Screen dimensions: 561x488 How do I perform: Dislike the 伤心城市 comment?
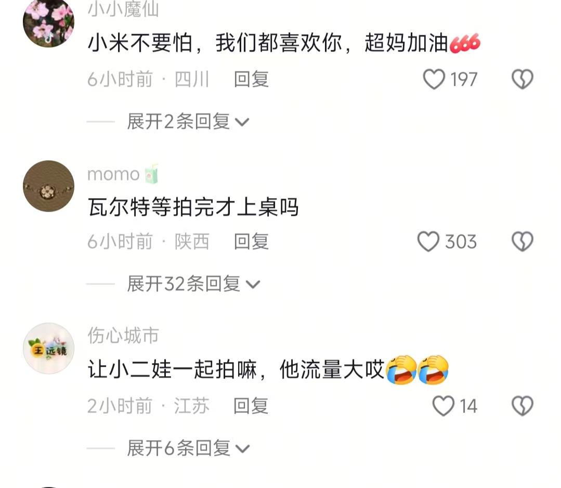click(523, 406)
